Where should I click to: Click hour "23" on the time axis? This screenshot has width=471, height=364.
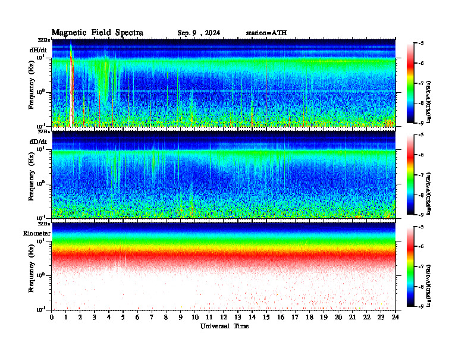coord(381,318)
